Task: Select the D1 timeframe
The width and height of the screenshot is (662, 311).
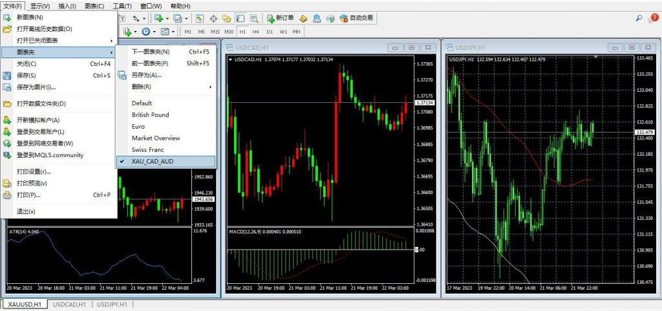Action: (x=270, y=32)
